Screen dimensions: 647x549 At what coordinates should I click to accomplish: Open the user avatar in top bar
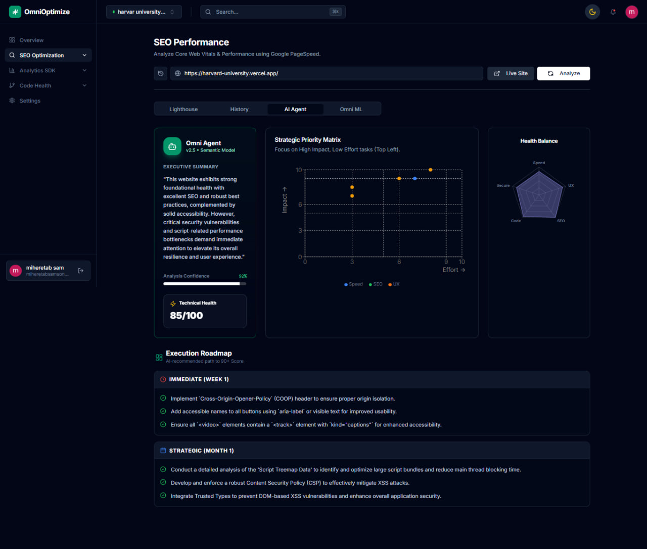(631, 12)
